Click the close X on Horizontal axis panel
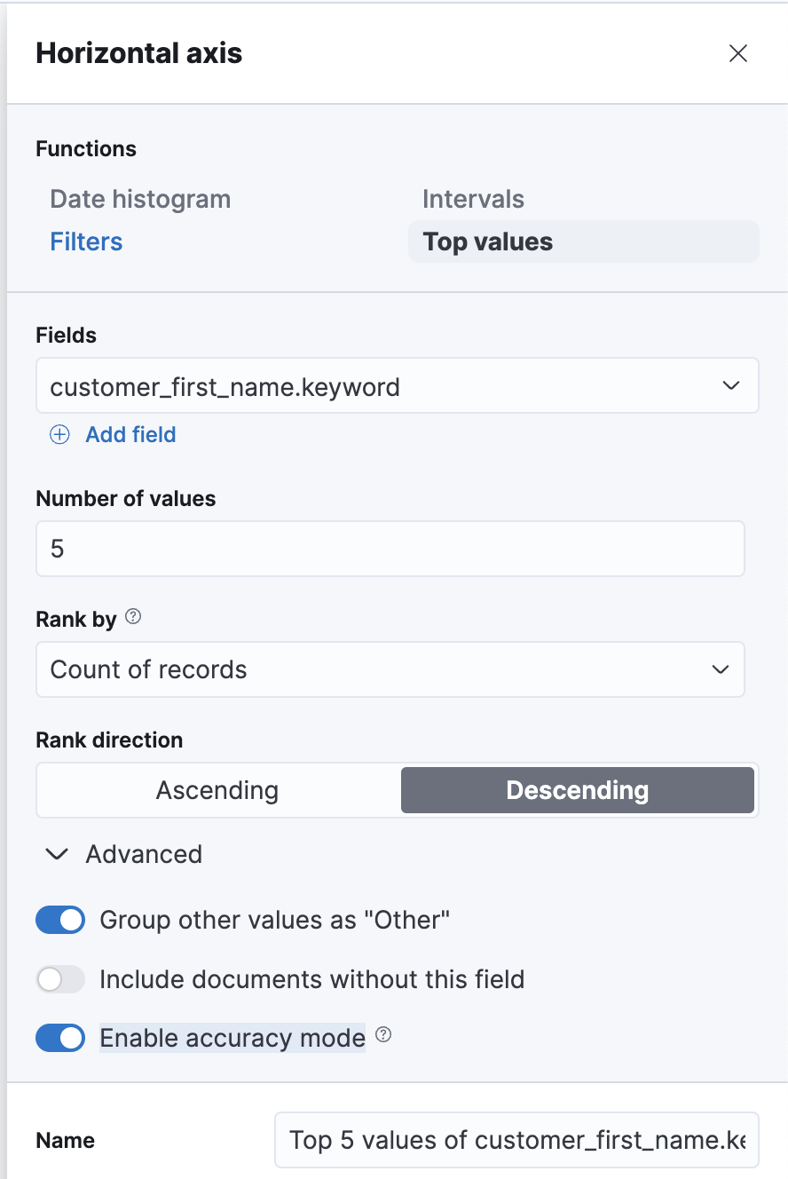The image size is (788, 1179). pos(738,53)
